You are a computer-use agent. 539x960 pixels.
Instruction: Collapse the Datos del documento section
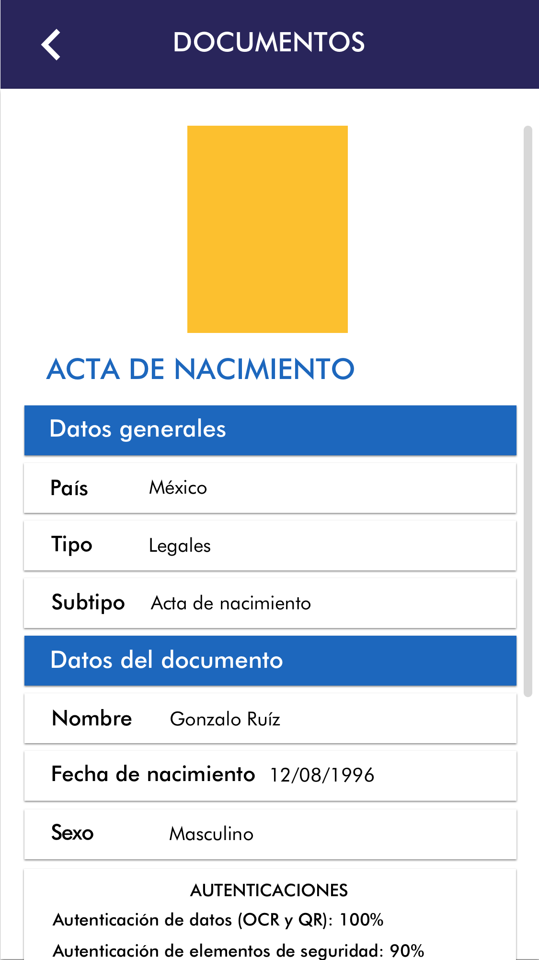pos(270,660)
